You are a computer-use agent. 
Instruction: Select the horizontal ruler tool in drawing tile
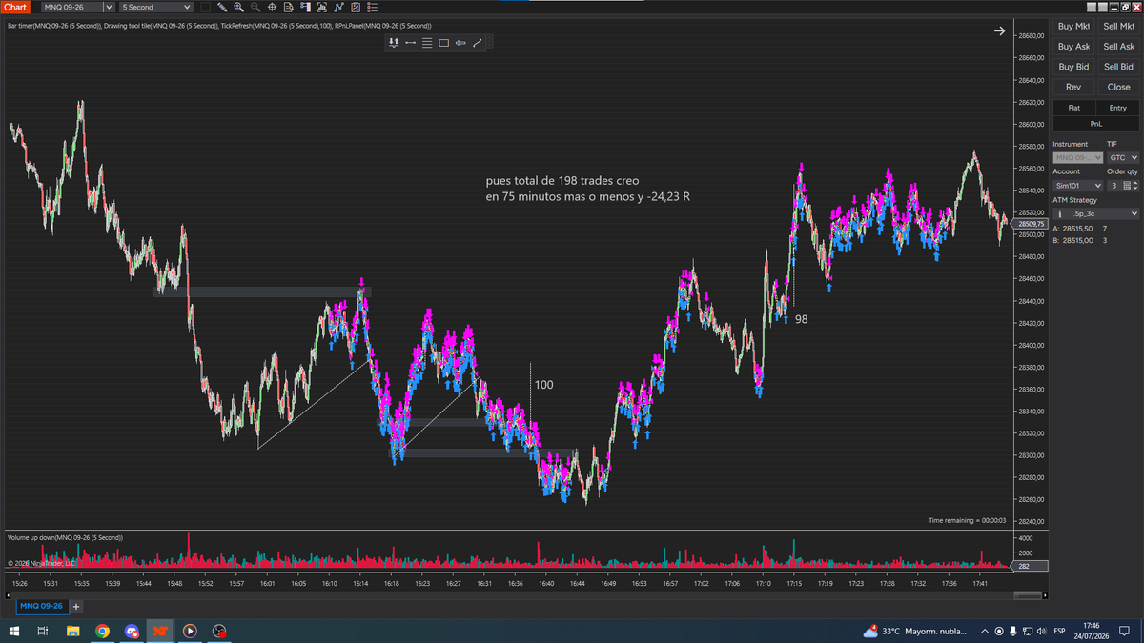tap(410, 42)
